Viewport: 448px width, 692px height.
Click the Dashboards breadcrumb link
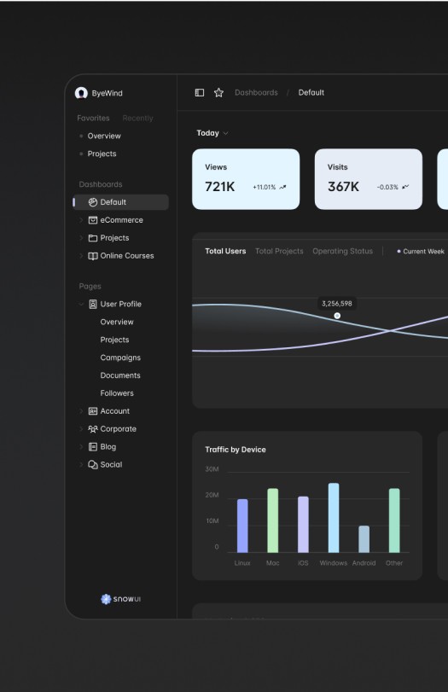coord(256,93)
